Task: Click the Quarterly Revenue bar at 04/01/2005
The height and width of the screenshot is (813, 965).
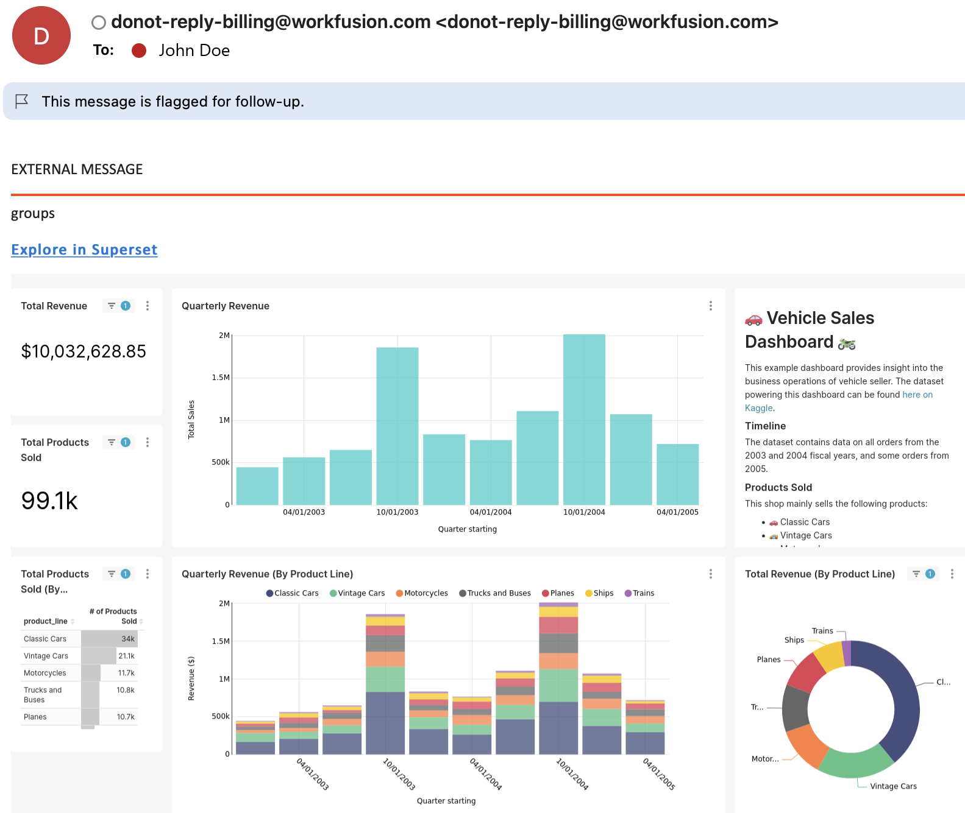Action: [678, 474]
